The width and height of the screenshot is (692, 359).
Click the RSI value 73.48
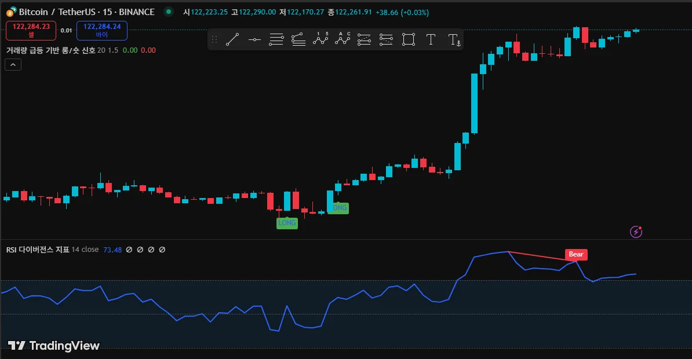coord(112,250)
